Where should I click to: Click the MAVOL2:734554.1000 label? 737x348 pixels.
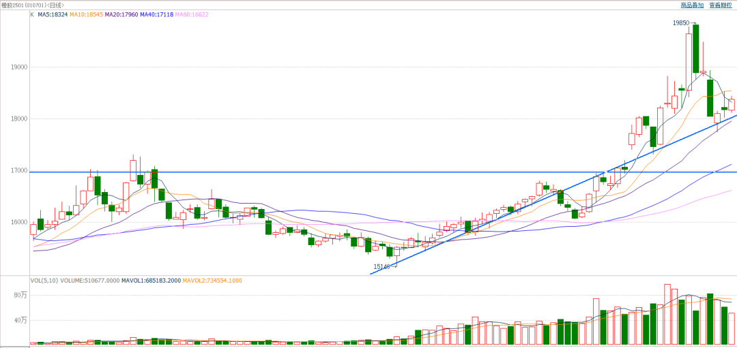[212, 281]
